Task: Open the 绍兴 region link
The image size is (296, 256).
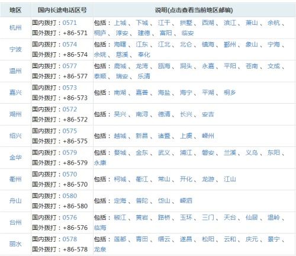Action: tap(15, 136)
